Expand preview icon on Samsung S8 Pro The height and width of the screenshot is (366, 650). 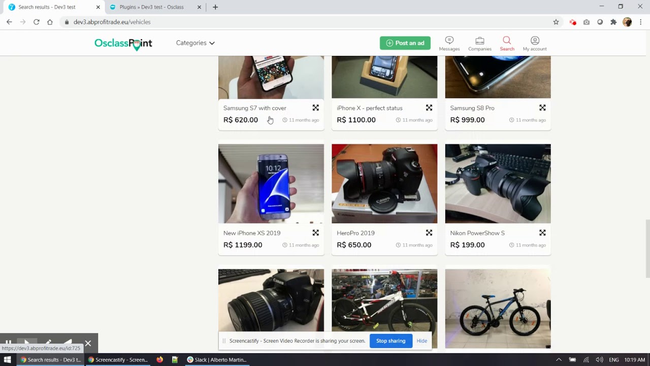pos(542,108)
